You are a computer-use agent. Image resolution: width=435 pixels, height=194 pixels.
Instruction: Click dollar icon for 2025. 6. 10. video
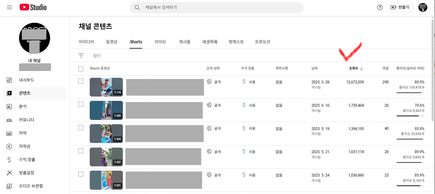coord(244,105)
